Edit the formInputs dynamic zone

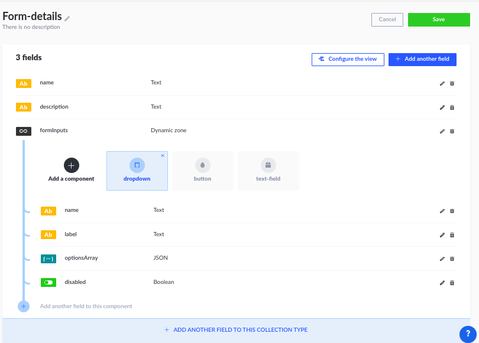(442, 132)
